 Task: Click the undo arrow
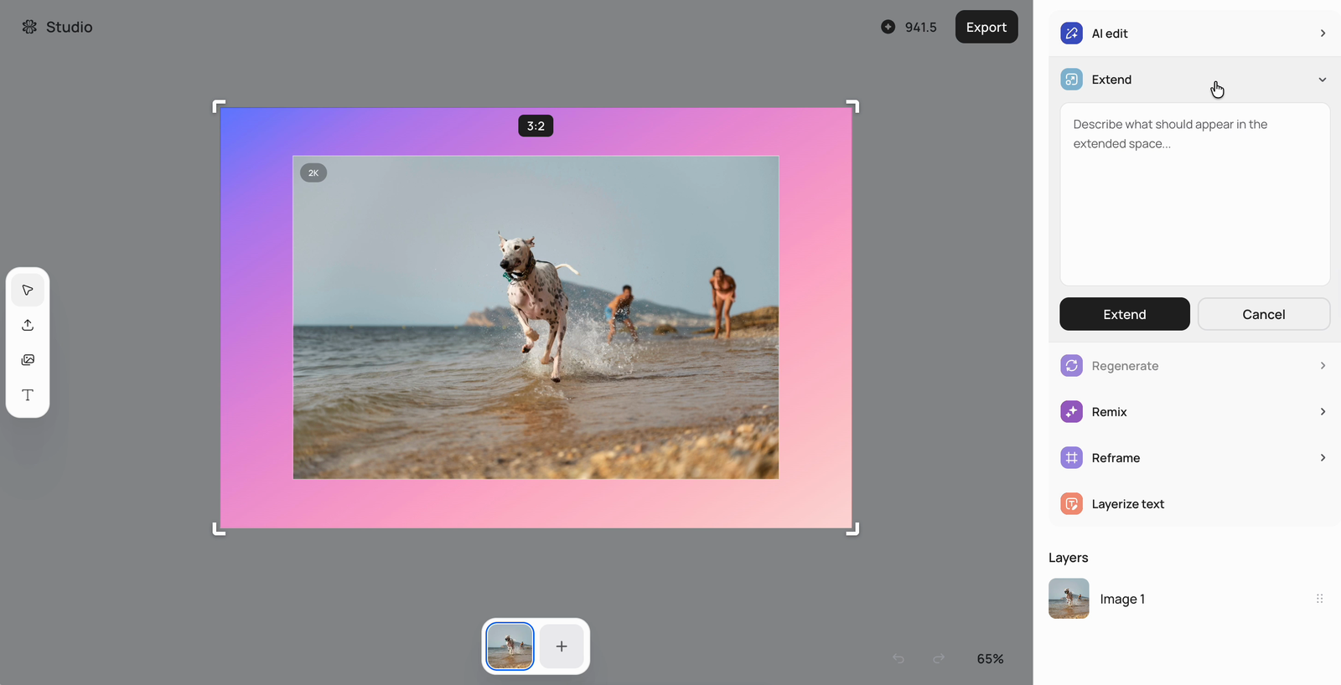click(x=898, y=659)
